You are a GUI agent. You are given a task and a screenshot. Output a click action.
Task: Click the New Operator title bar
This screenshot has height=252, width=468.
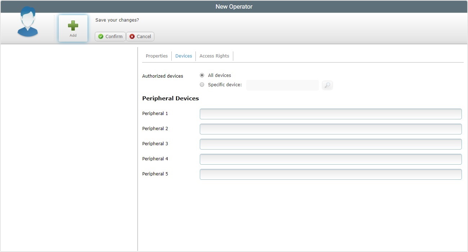pos(234,6)
